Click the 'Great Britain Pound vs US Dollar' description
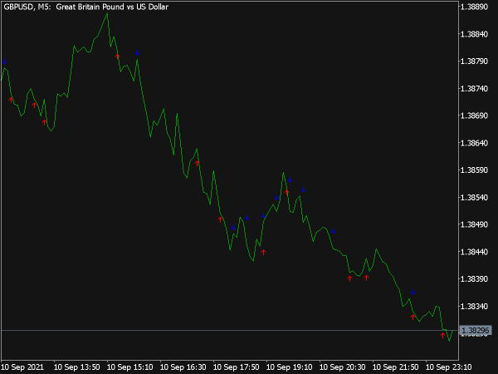The height and width of the screenshot is (374, 498). pos(112,7)
